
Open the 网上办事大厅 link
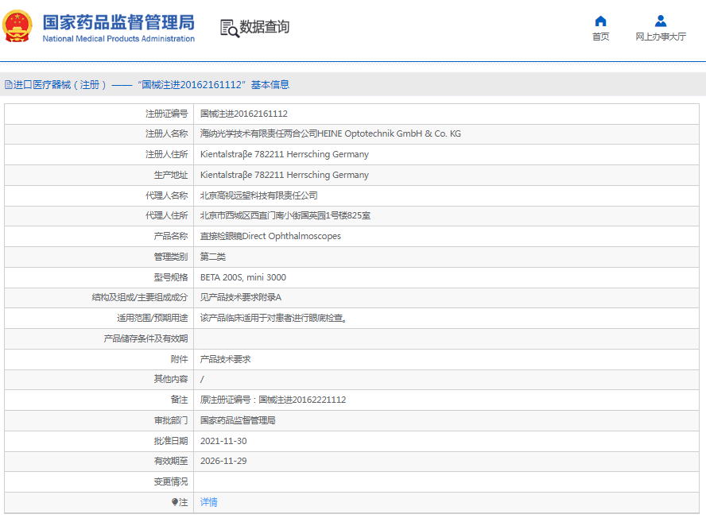tap(661, 37)
